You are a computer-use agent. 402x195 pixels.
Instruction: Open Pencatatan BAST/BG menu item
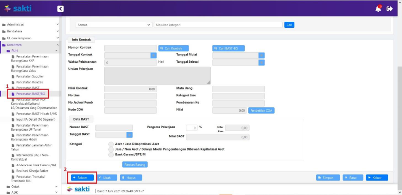point(30,94)
